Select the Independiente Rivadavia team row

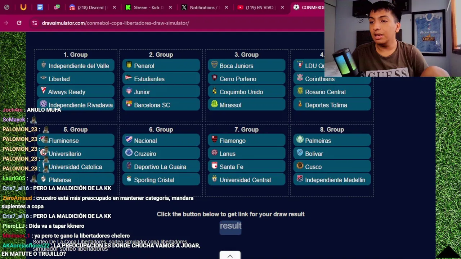click(x=76, y=105)
